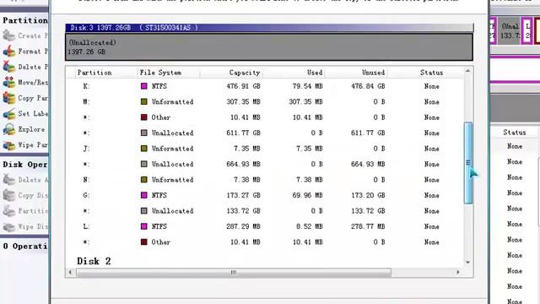Click the Format Partition icon
The height and width of the screenshot is (304, 540).
pos(9,51)
